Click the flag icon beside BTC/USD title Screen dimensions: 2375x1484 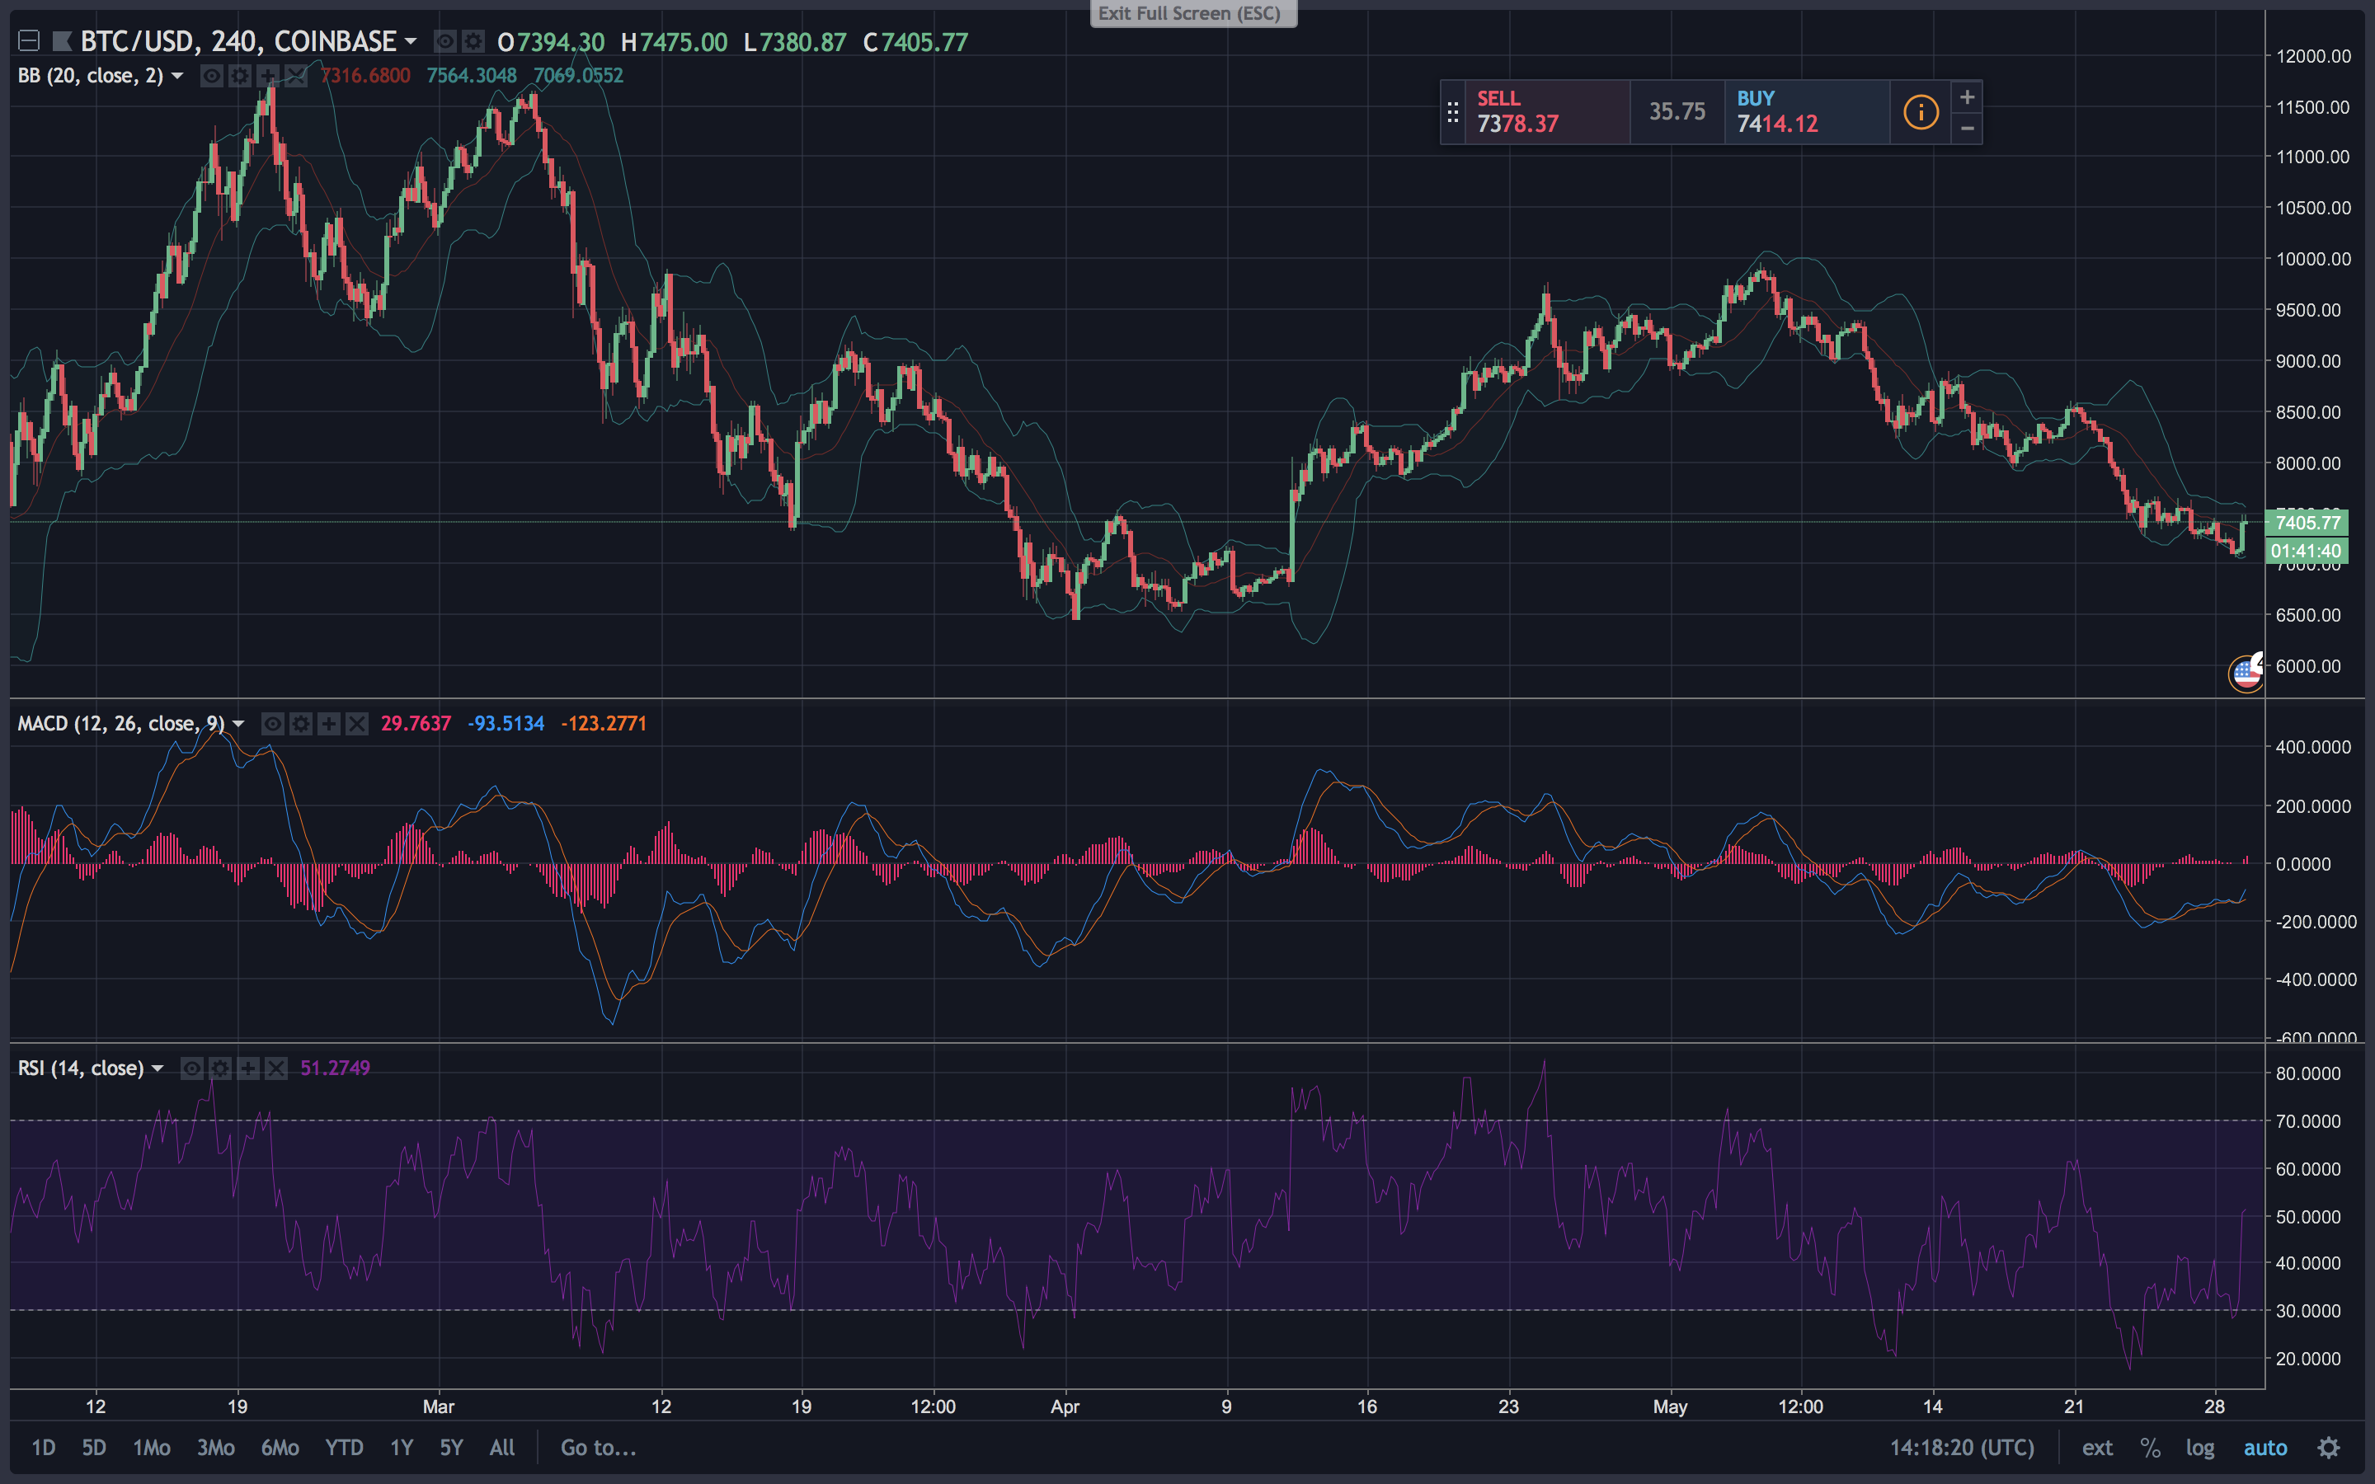(x=61, y=41)
